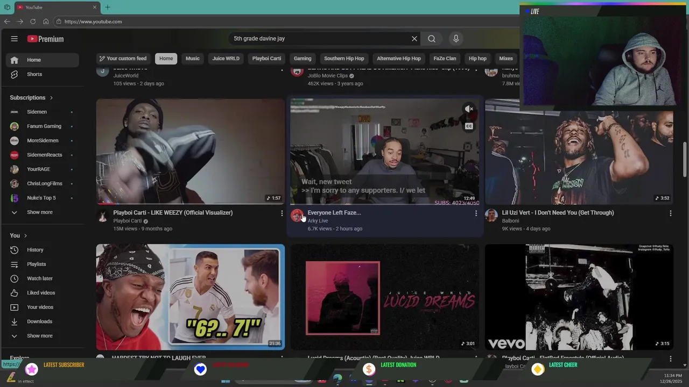Open the Lil Uzi Vert video thumbnail
689x387 pixels.
pos(579,157)
